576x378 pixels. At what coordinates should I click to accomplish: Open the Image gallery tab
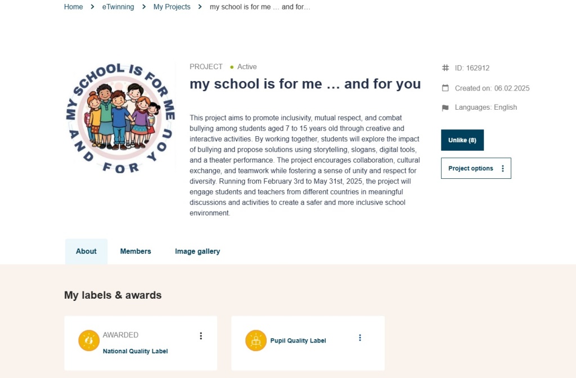(197, 251)
